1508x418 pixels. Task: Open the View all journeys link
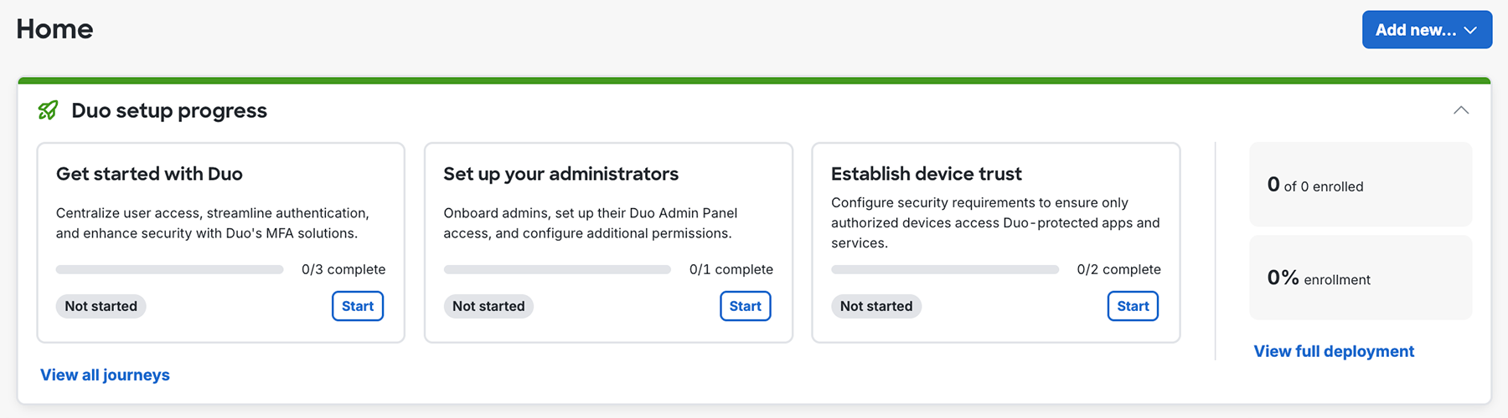tap(105, 375)
